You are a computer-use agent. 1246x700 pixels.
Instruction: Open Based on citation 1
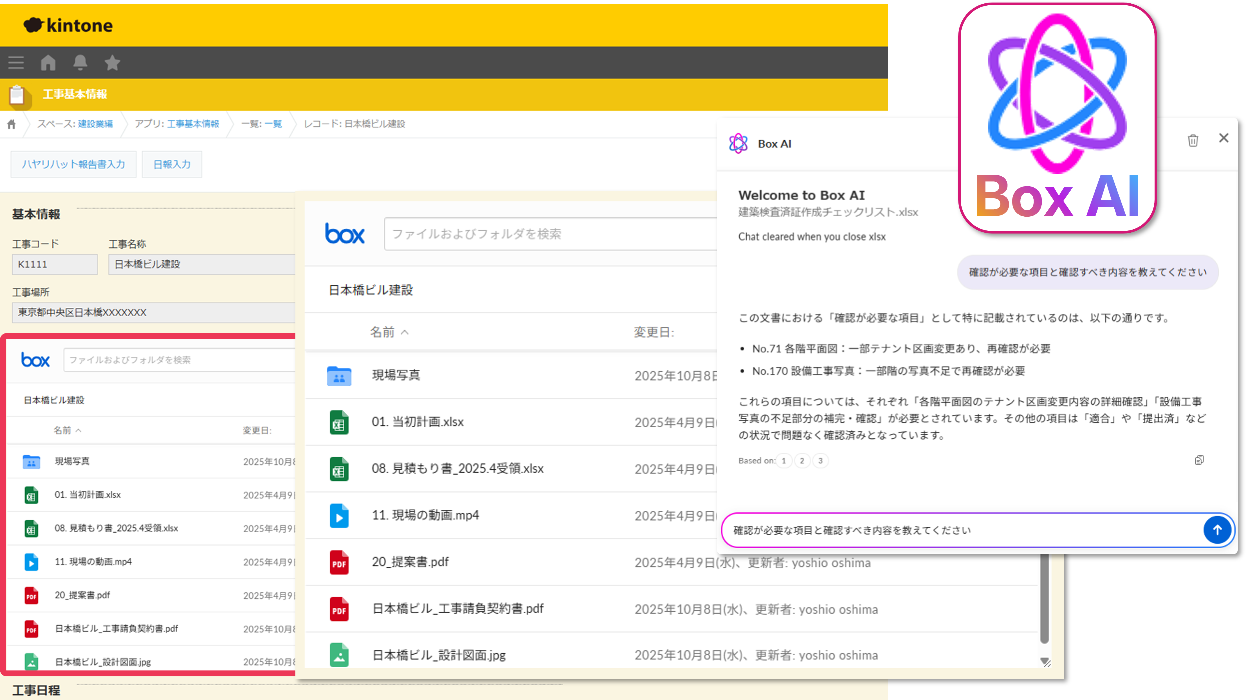point(783,461)
